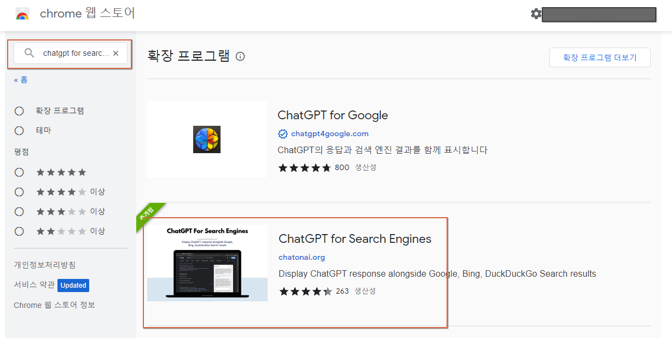Click the Chrome Web Store rainbow logo
This screenshot has height=338, width=672.
22,14
